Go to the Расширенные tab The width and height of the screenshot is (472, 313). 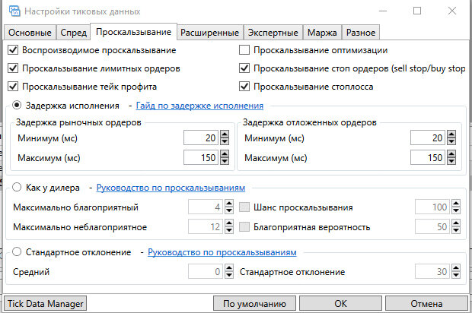[x=210, y=33]
